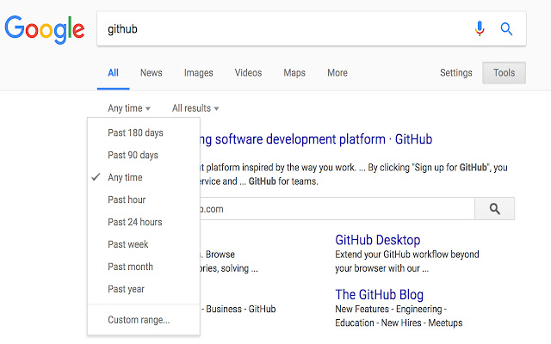Viewport: 551px width, 344px height.
Task: Click 'Extend your GitHub workflow beyond' description
Action: pyautogui.click(x=407, y=255)
